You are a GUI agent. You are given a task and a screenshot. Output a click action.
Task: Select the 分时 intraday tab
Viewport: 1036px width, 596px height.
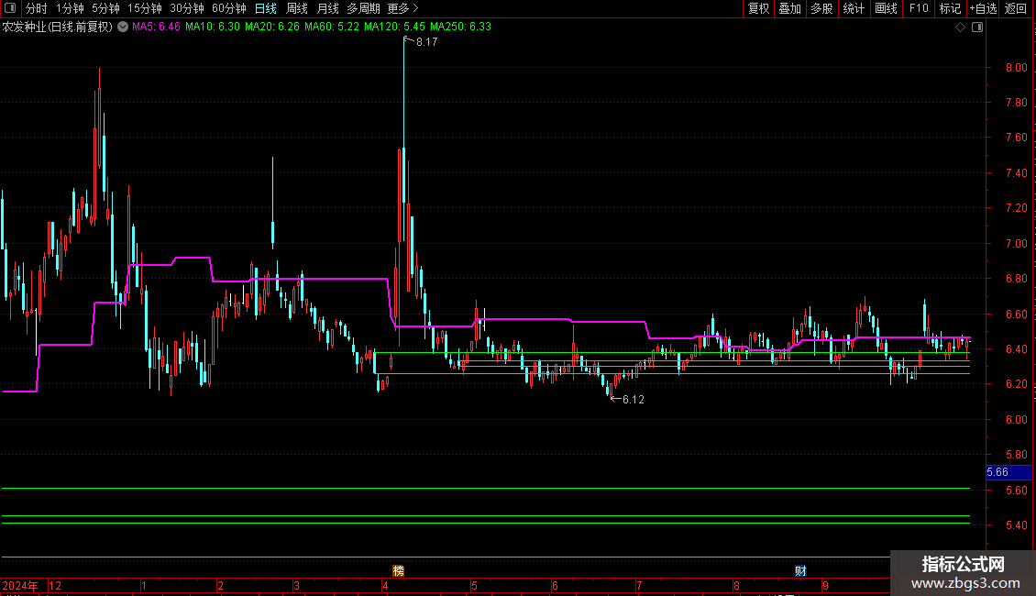[36, 8]
